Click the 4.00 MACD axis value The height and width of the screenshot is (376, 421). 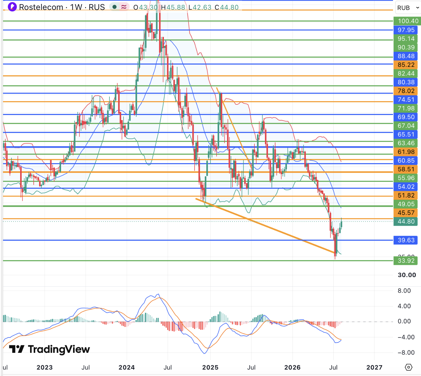[404, 306]
